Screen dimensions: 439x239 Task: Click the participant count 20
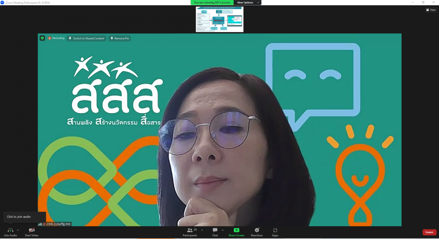(x=195, y=230)
